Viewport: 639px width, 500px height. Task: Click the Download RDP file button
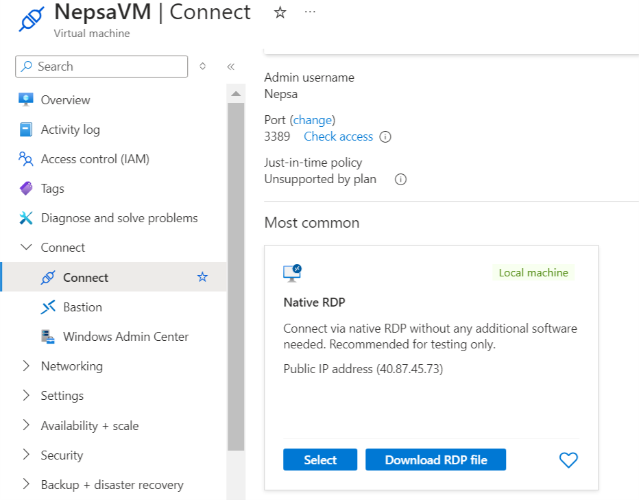point(435,460)
